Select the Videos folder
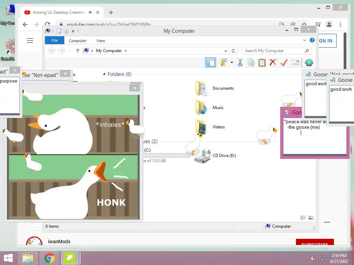 [210, 127]
